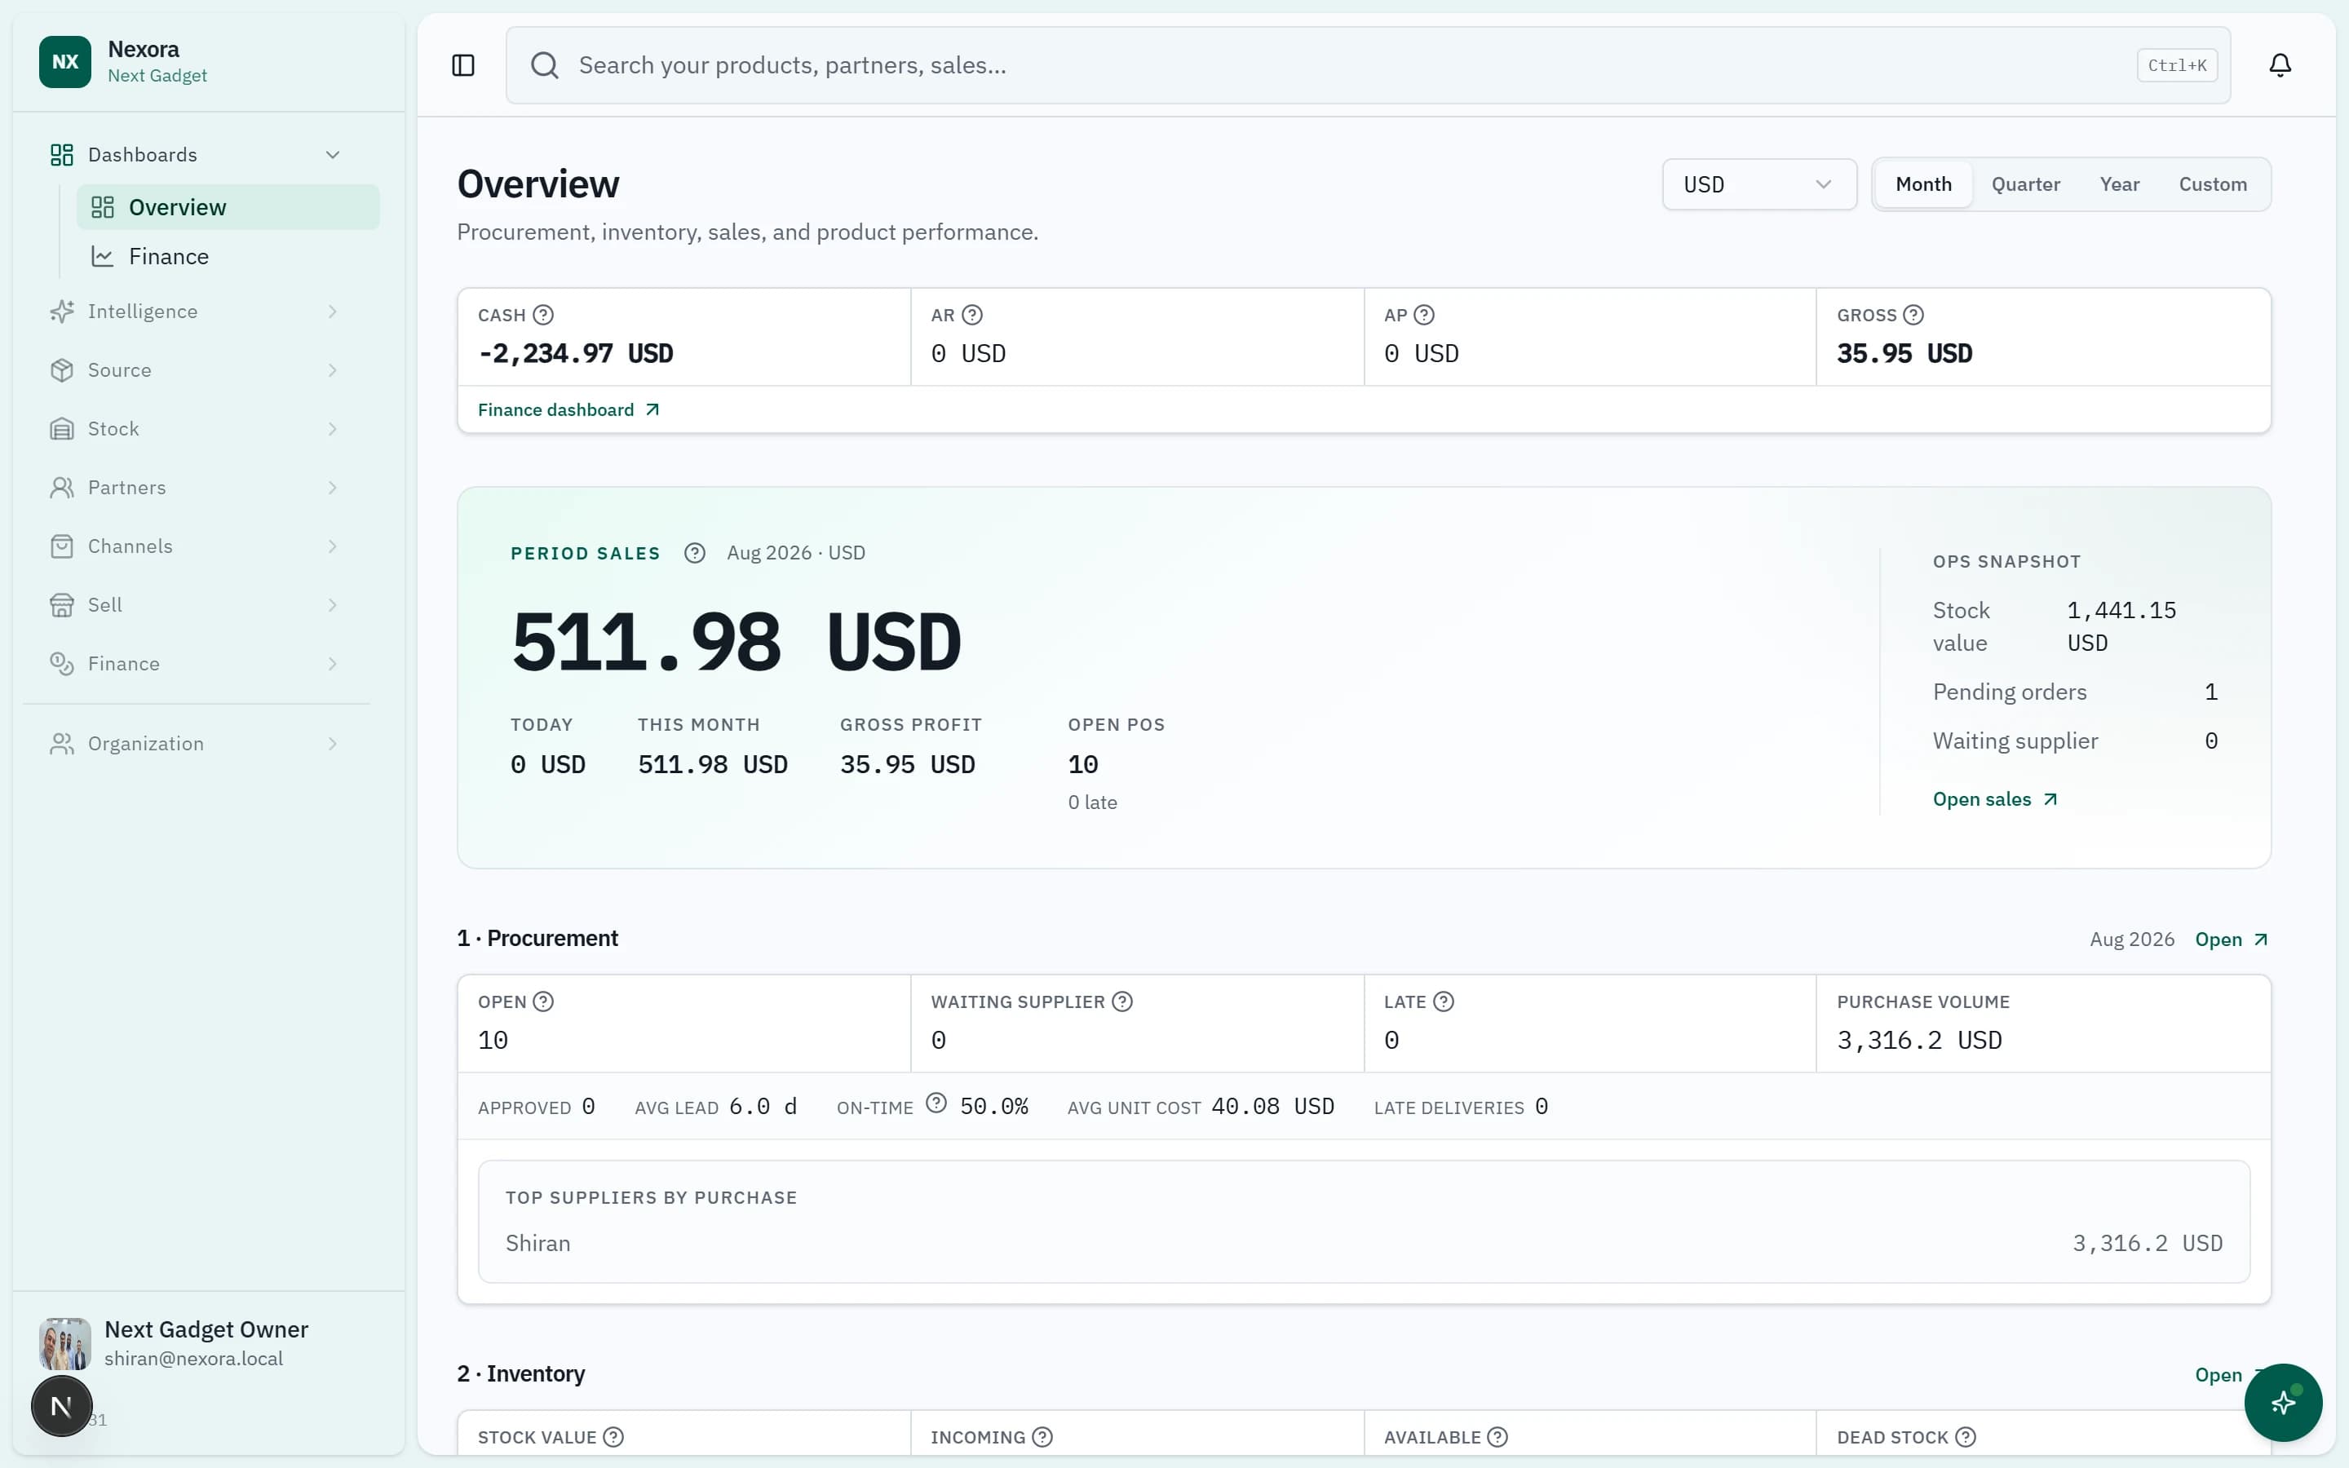Click the Source box icon
The height and width of the screenshot is (1468, 2349).
tap(61, 370)
